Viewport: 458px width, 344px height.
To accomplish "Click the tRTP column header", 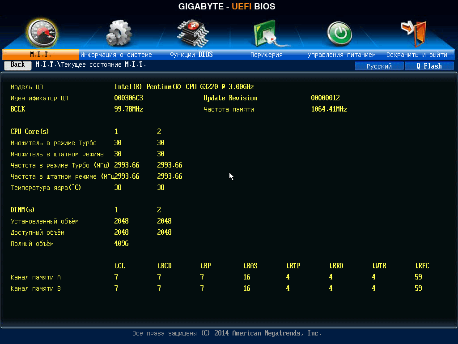I will 293,266.
